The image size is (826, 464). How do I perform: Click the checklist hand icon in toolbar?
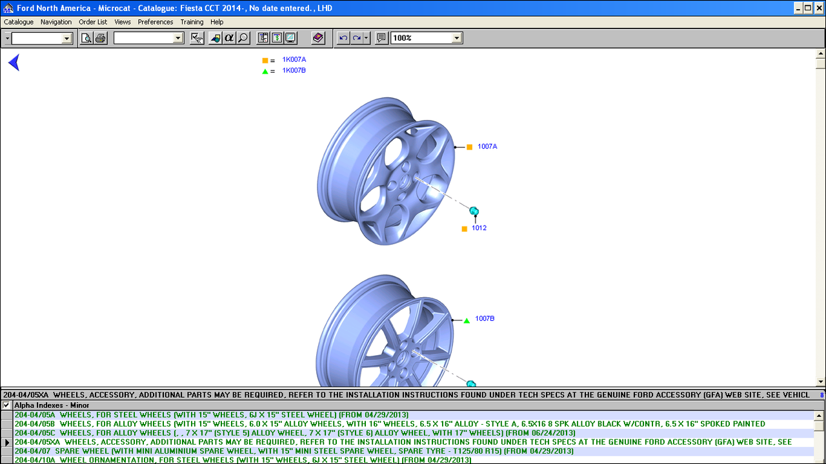point(197,38)
